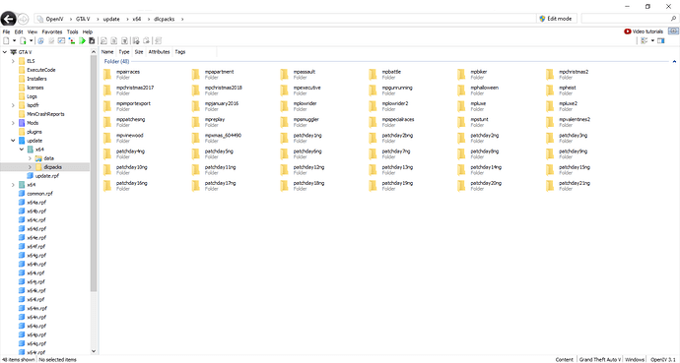Enable Edit mode

click(557, 19)
